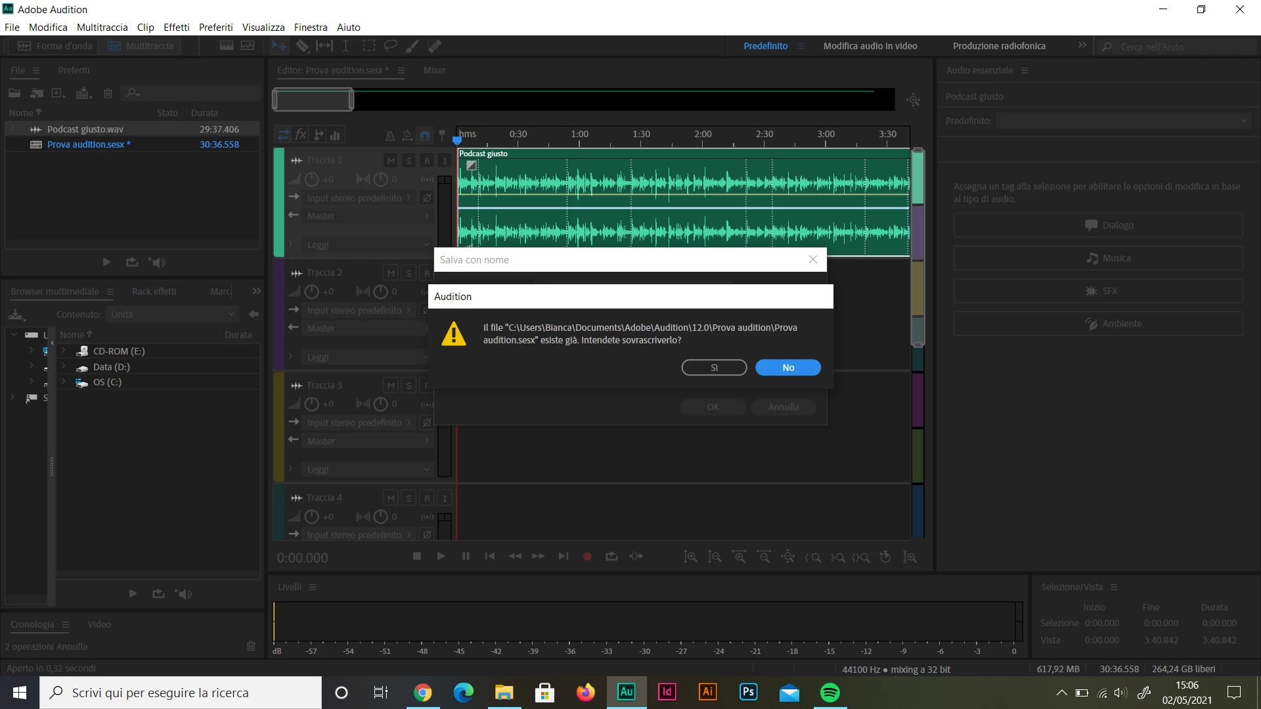Click the Record button in transport
1261x709 pixels.
(587, 557)
